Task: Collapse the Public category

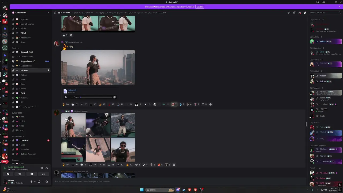Action: tap(15, 48)
